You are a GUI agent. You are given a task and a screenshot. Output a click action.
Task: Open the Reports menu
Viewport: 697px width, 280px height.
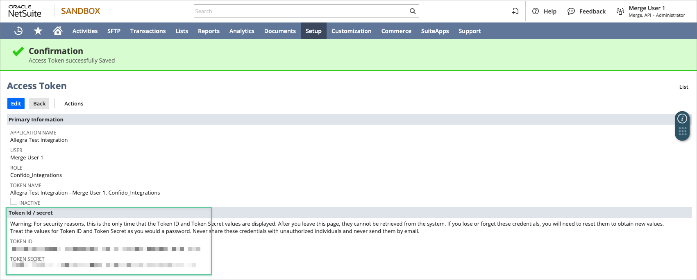(209, 31)
